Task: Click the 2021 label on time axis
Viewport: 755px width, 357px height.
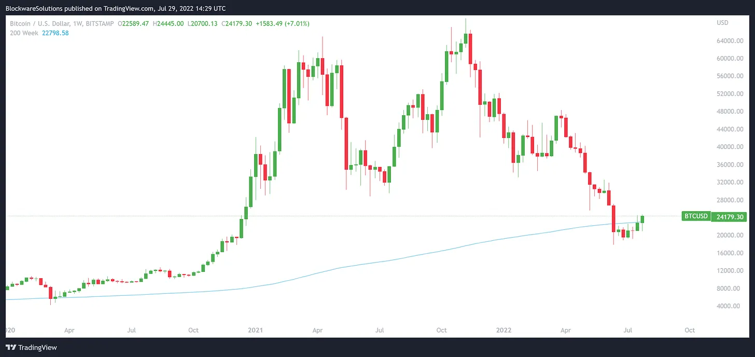Action: click(255, 330)
